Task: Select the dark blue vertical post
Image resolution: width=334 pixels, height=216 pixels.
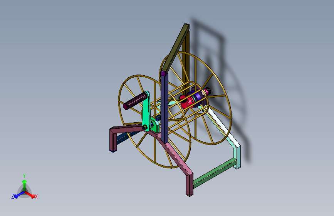Action: (164, 108)
